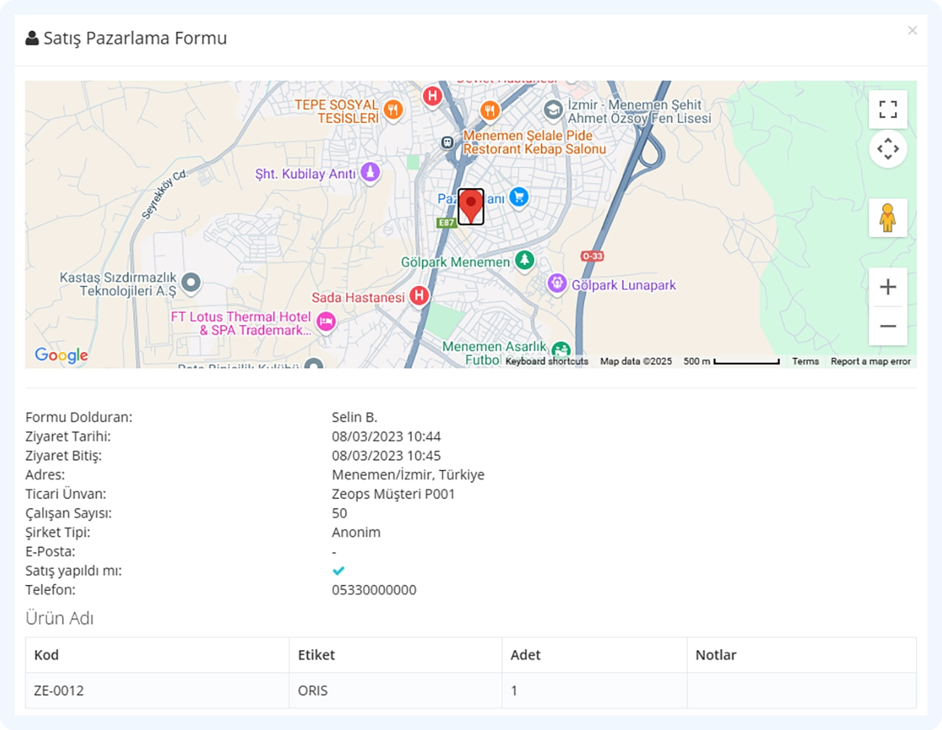
Task: Click Map data ©2025 text
Action: pos(635,361)
